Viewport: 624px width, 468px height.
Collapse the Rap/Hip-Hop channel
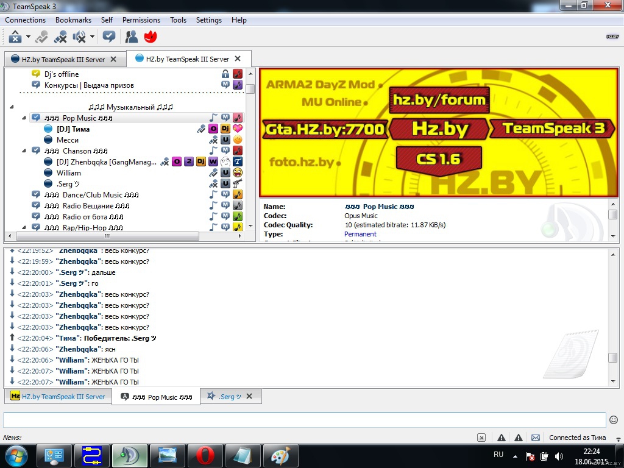(24, 228)
